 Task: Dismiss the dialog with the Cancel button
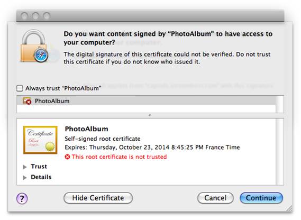(215, 198)
